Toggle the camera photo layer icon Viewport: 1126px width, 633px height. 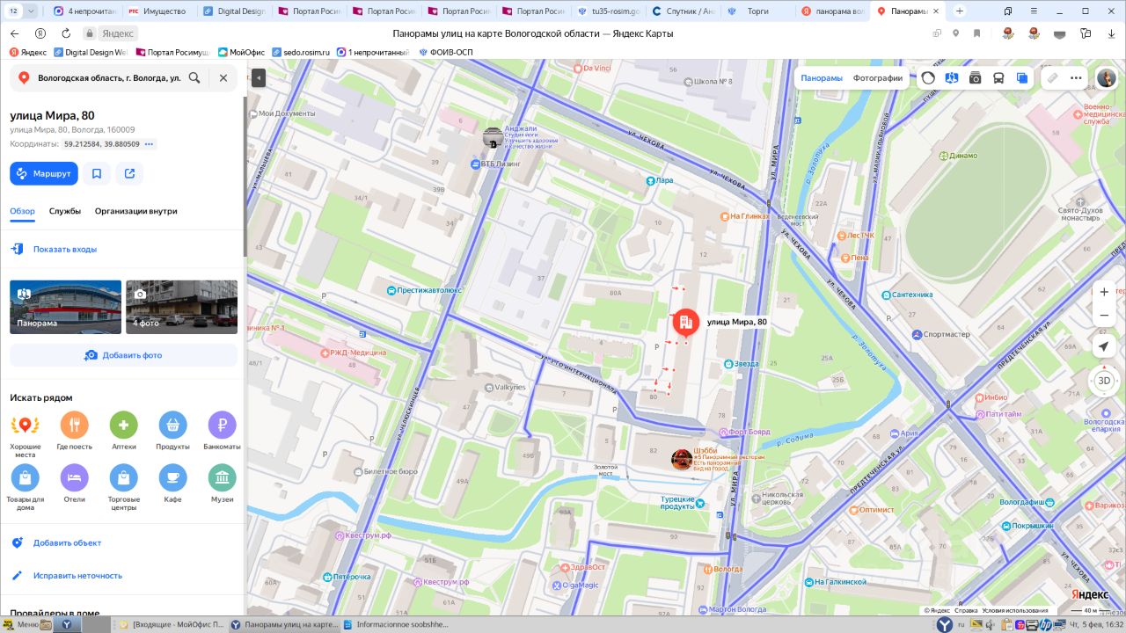[976, 78]
